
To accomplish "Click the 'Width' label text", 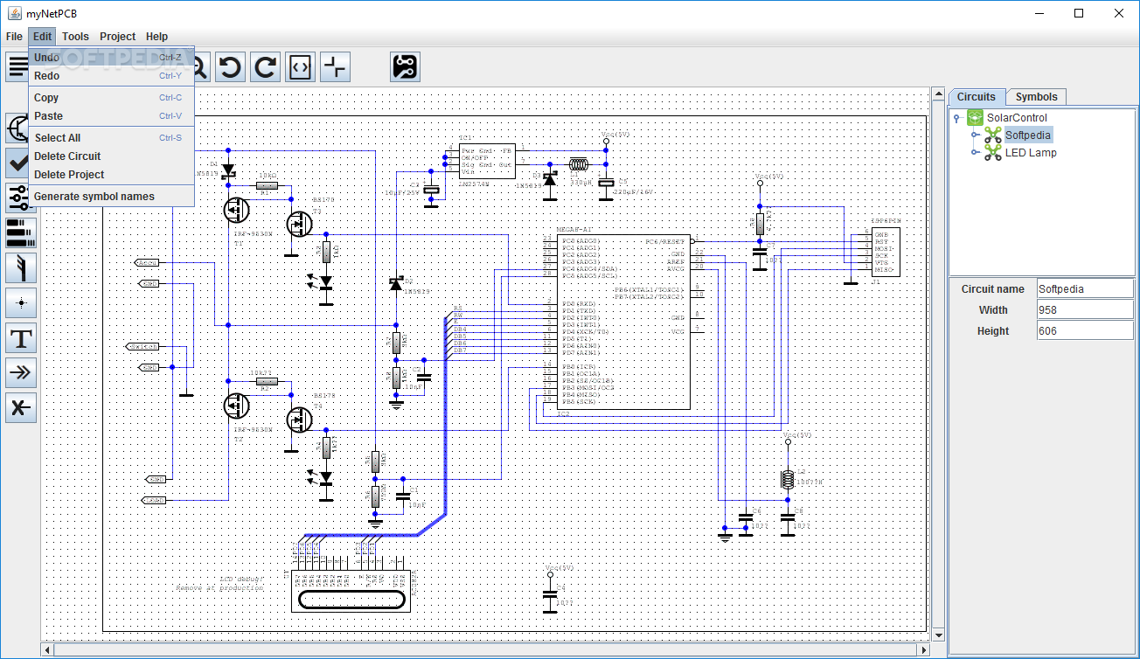I will coord(992,310).
